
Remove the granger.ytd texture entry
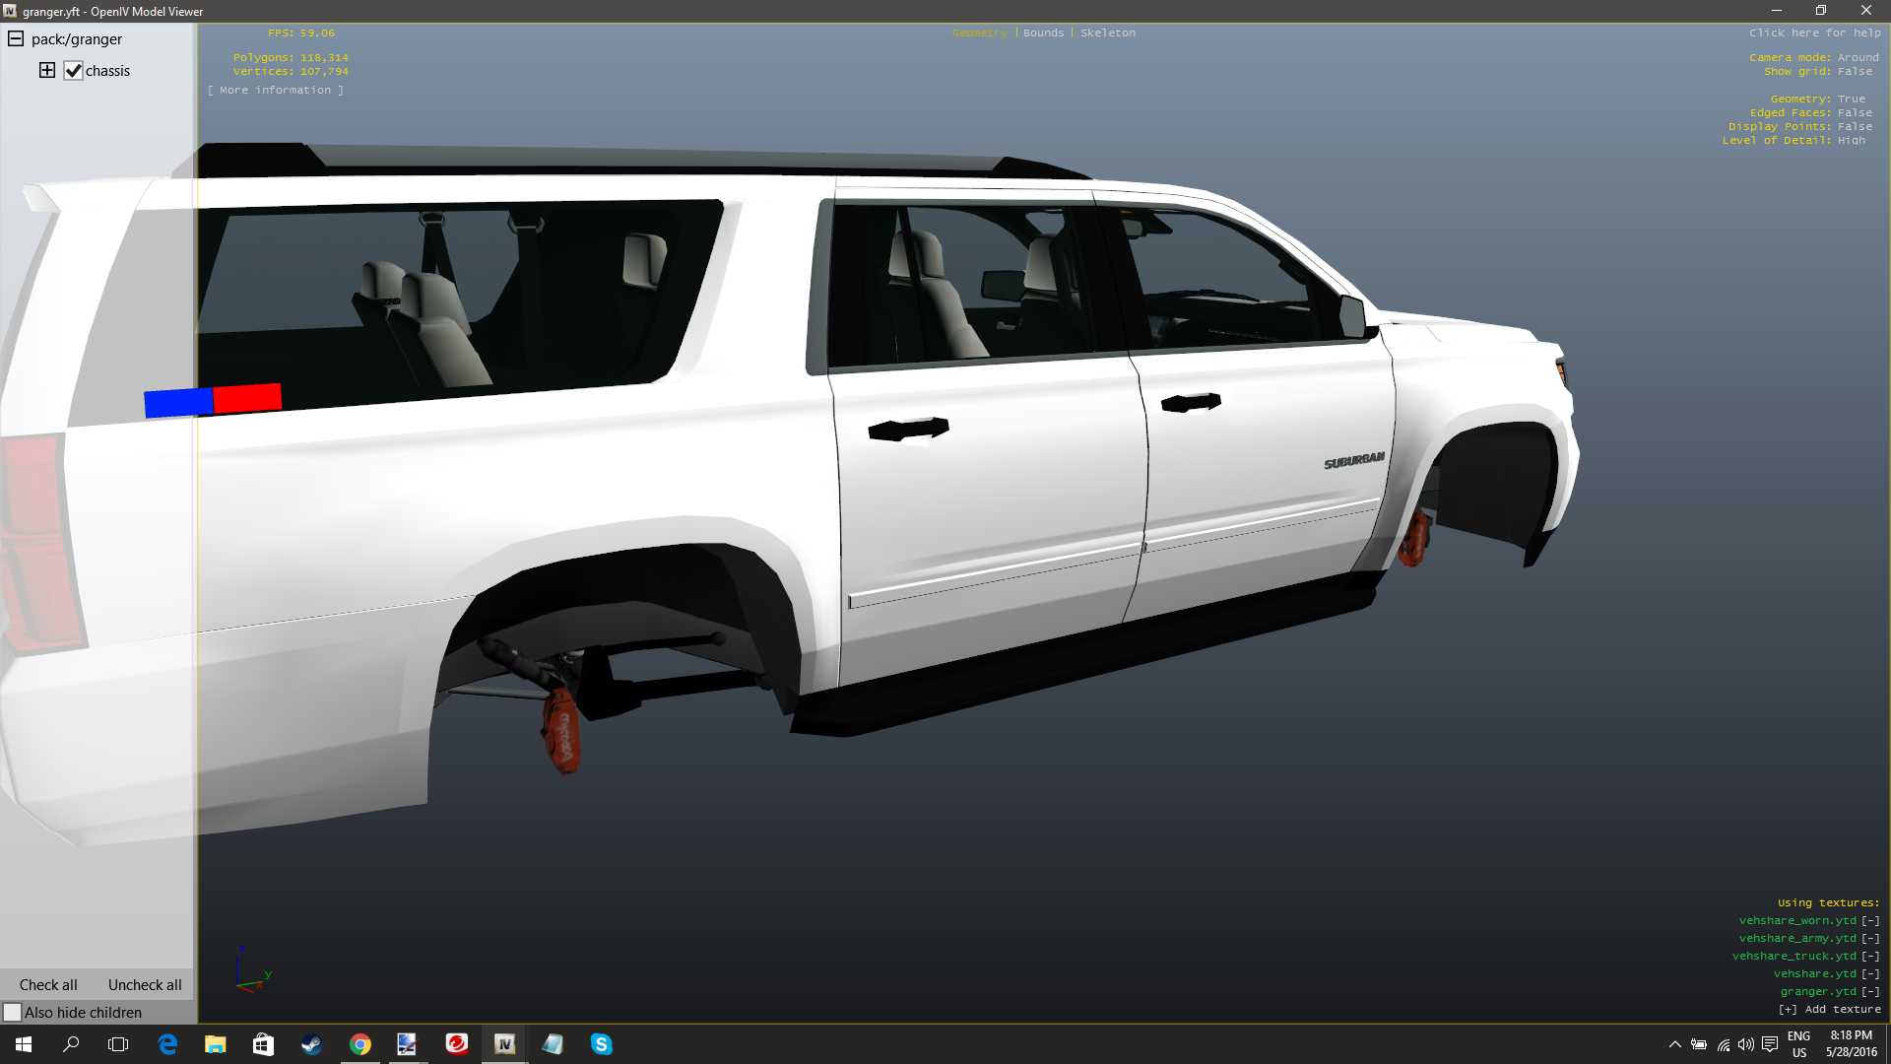click(x=1869, y=991)
